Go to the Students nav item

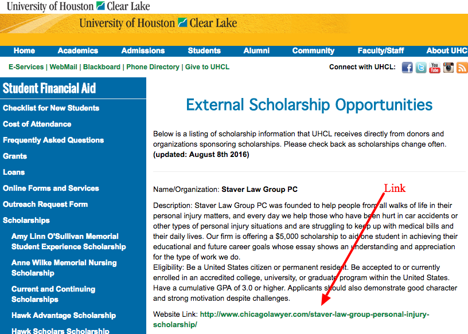click(204, 50)
